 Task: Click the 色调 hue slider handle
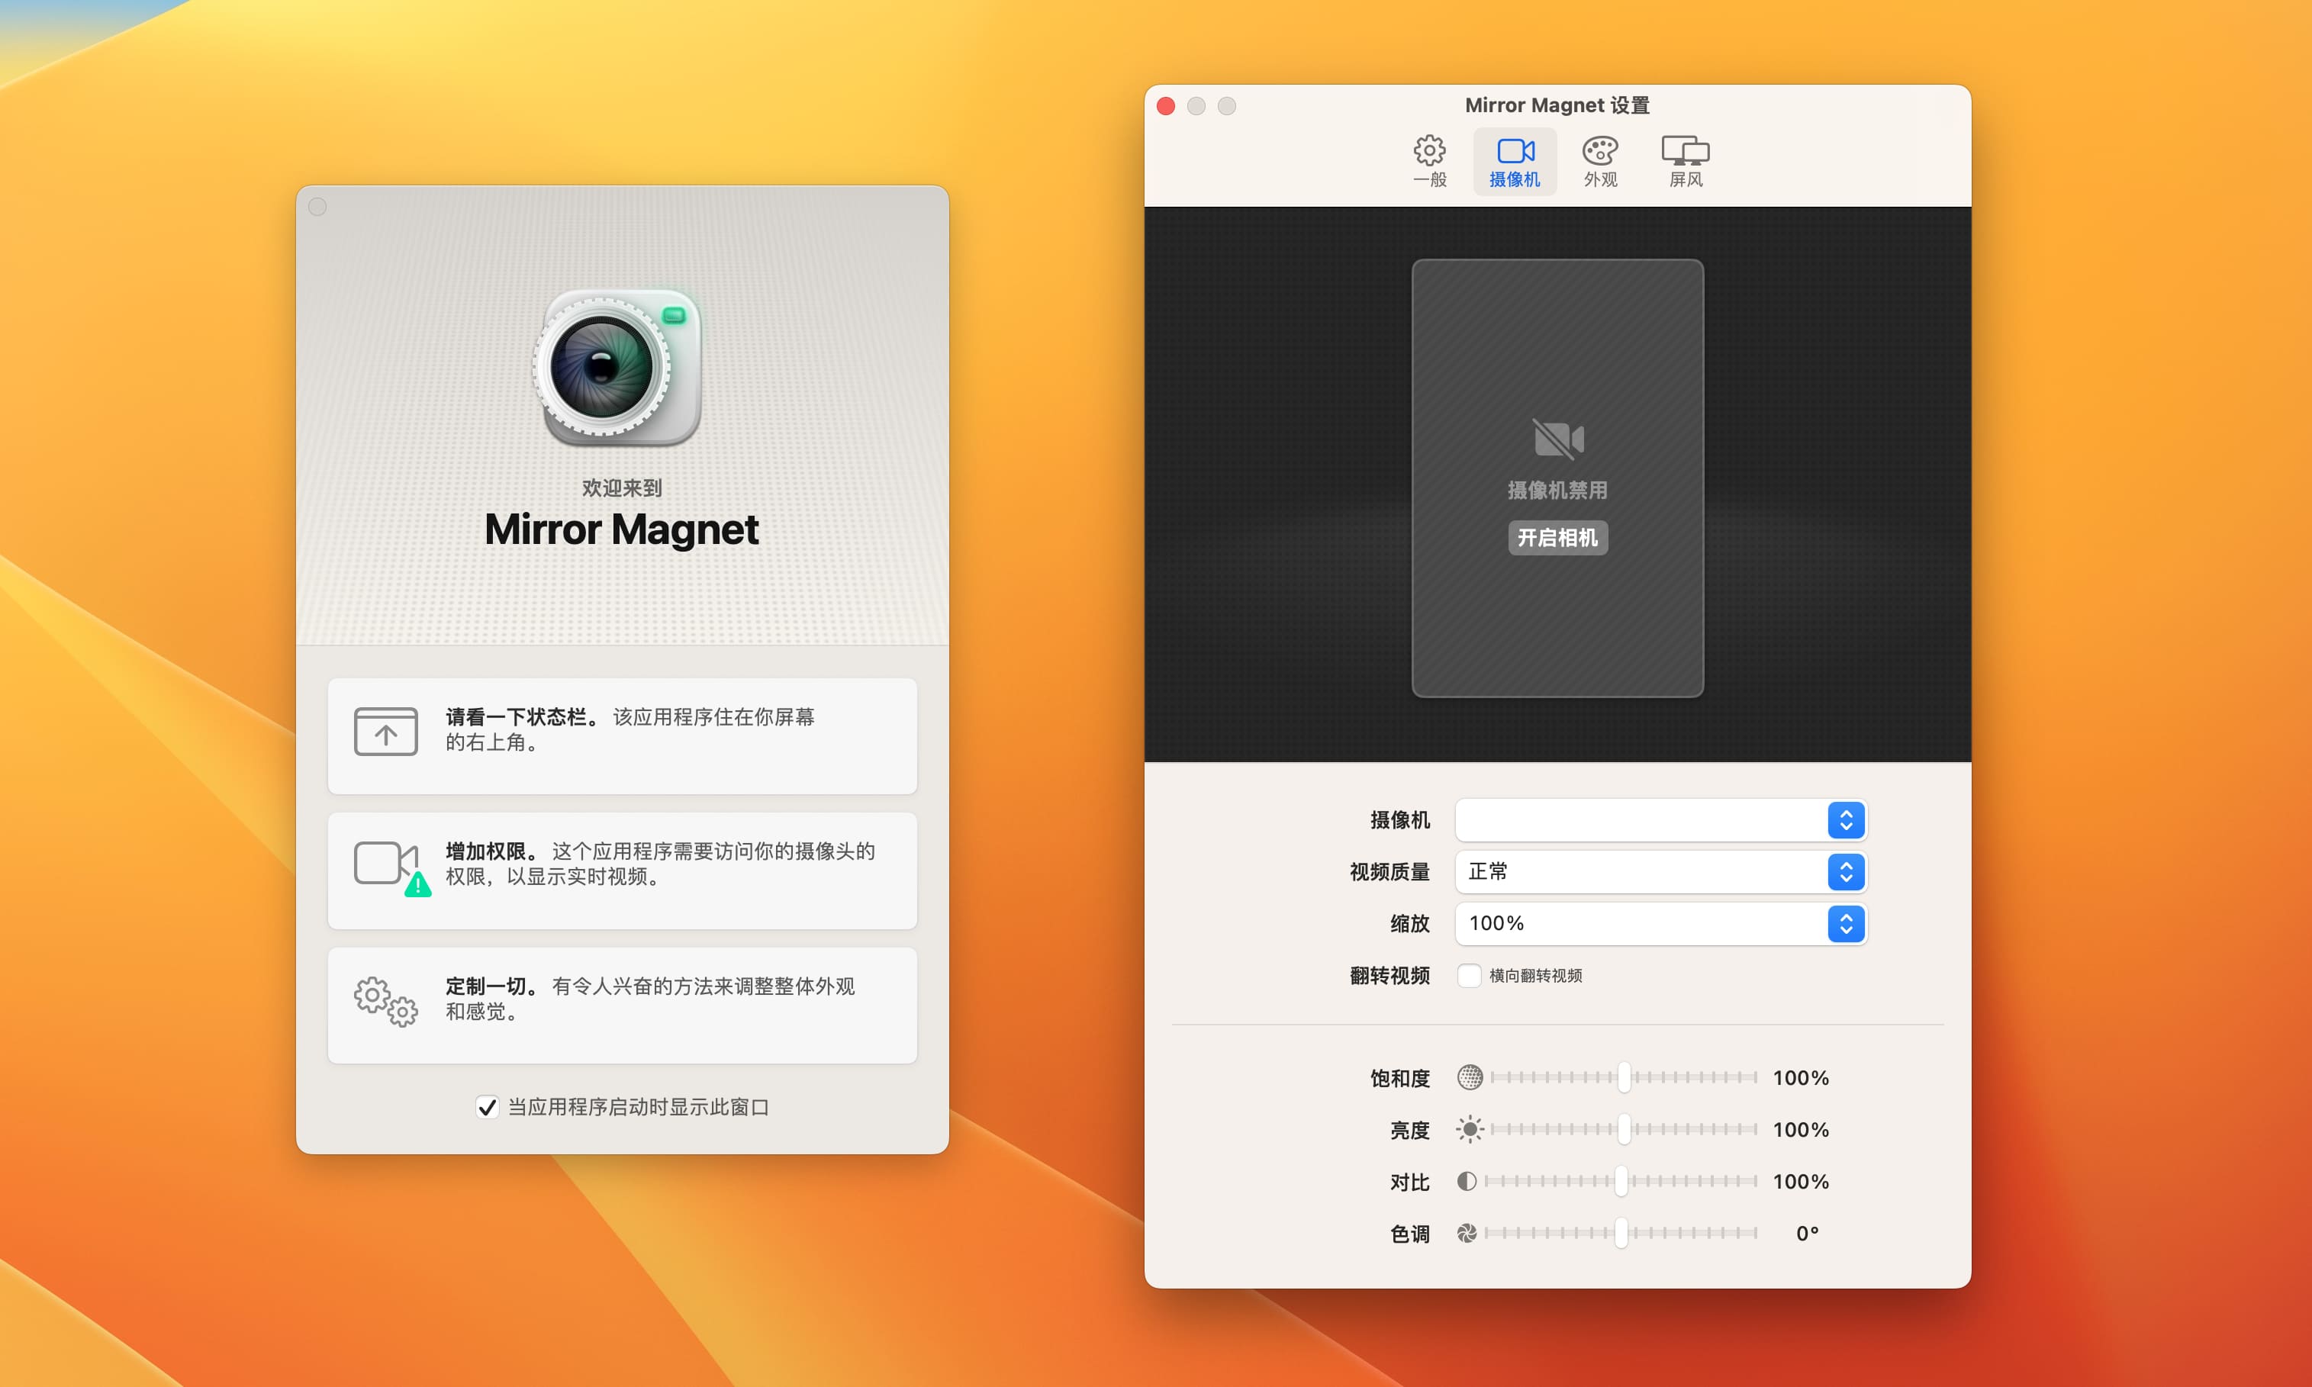(x=1621, y=1233)
